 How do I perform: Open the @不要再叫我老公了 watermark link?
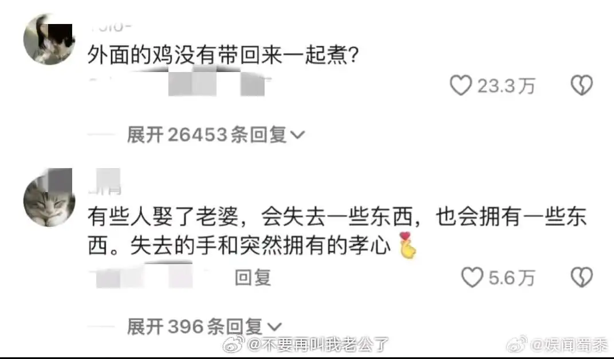click(318, 345)
